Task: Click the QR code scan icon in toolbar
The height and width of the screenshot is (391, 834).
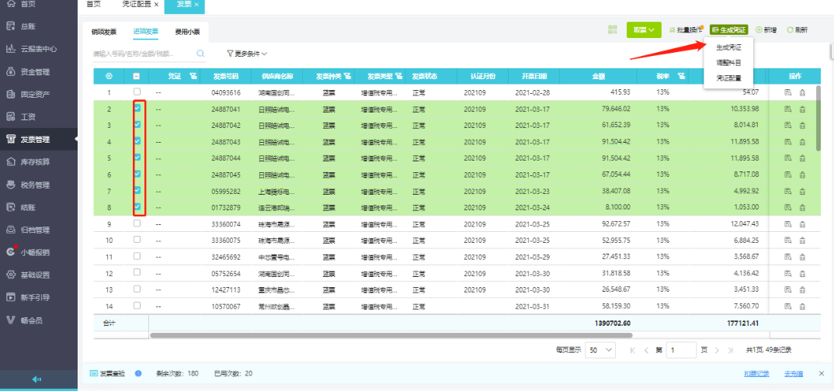Action: (x=613, y=29)
